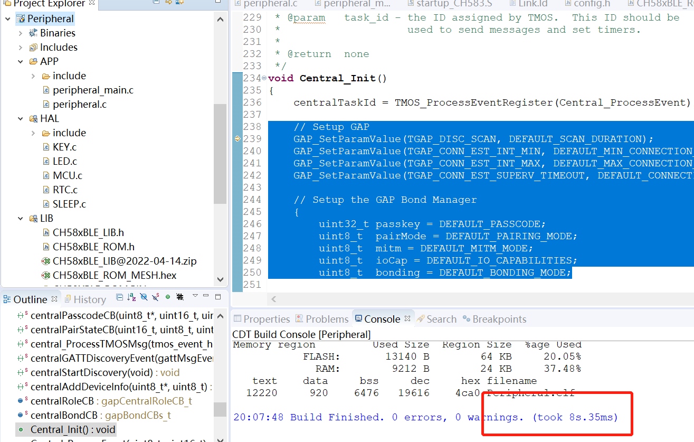Expand the Binaries tree node

[x=21, y=33]
